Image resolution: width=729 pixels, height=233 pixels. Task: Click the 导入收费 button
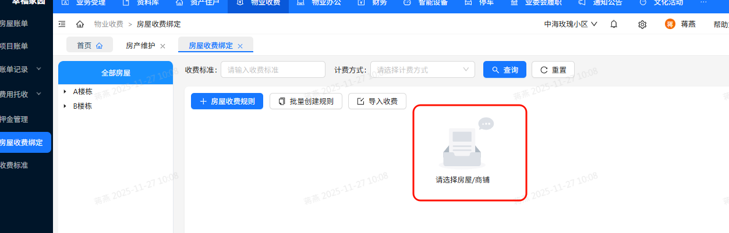pos(377,101)
